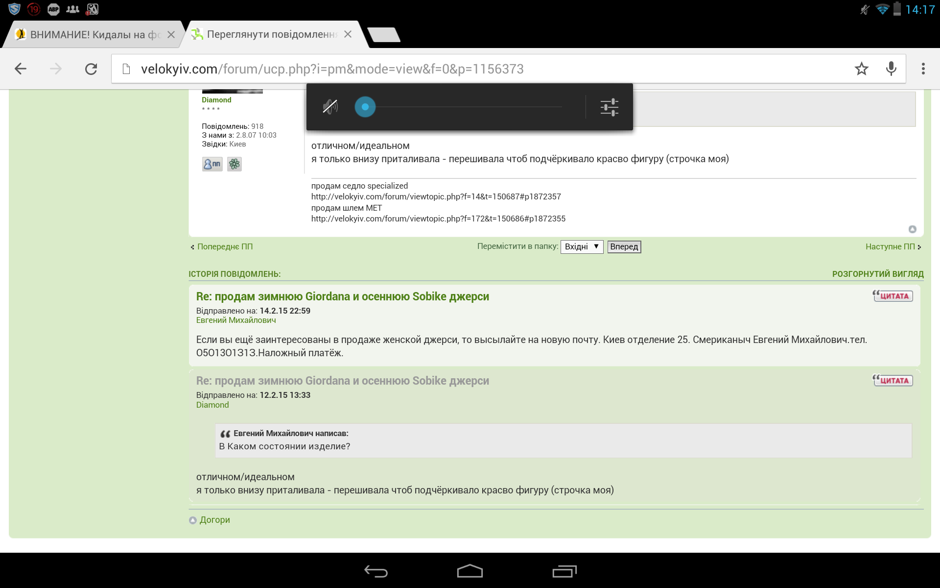
Task: Click the bookmark star icon
Action: pos(861,69)
